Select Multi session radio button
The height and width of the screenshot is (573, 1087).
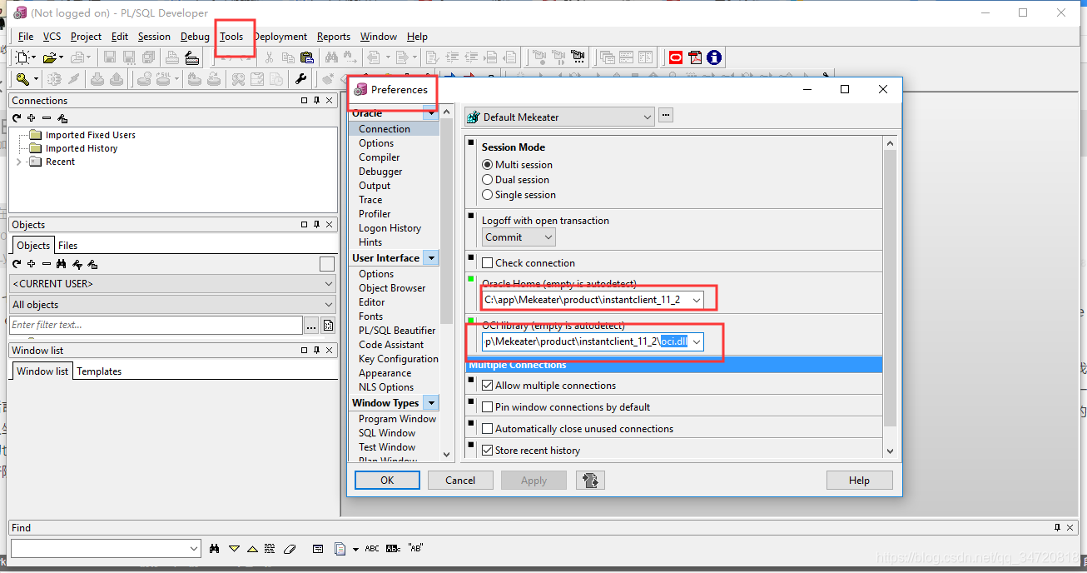488,165
